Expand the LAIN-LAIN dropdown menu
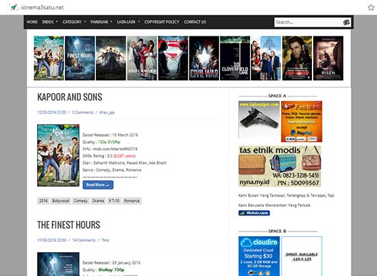The height and width of the screenshot is (276, 377). pos(128,22)
